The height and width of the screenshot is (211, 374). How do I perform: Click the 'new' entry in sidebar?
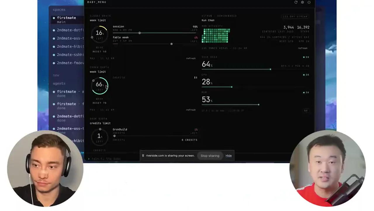click(56, 75)
